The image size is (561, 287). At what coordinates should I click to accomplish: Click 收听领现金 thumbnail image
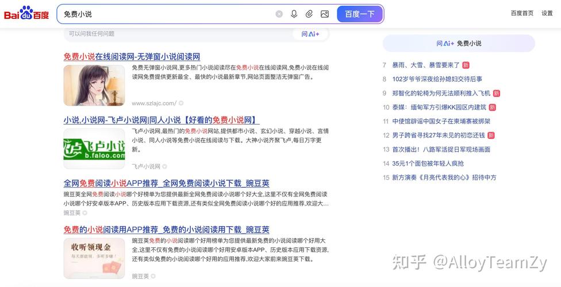pos(94,258)
